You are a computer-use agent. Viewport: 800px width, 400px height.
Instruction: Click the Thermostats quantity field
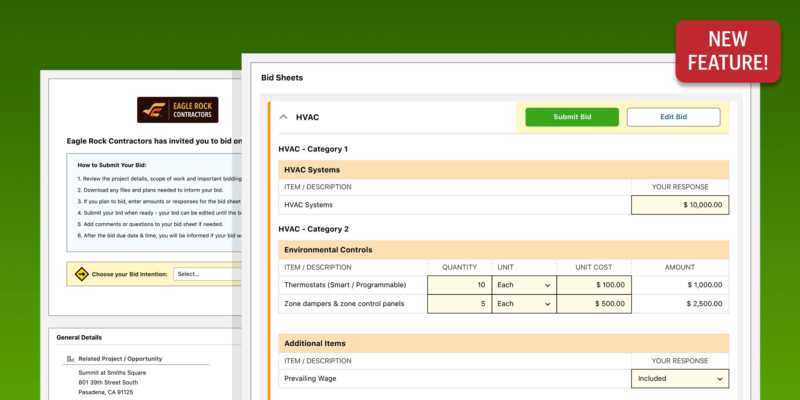(459, 285)
